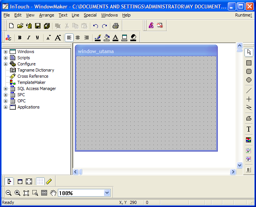Select the Historical Trend tool
The height and width of the screenshot is (207, 256).
pos(248,159)
